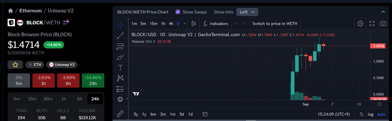
Task: Open chart settings gear
Action: click(360, 24)
